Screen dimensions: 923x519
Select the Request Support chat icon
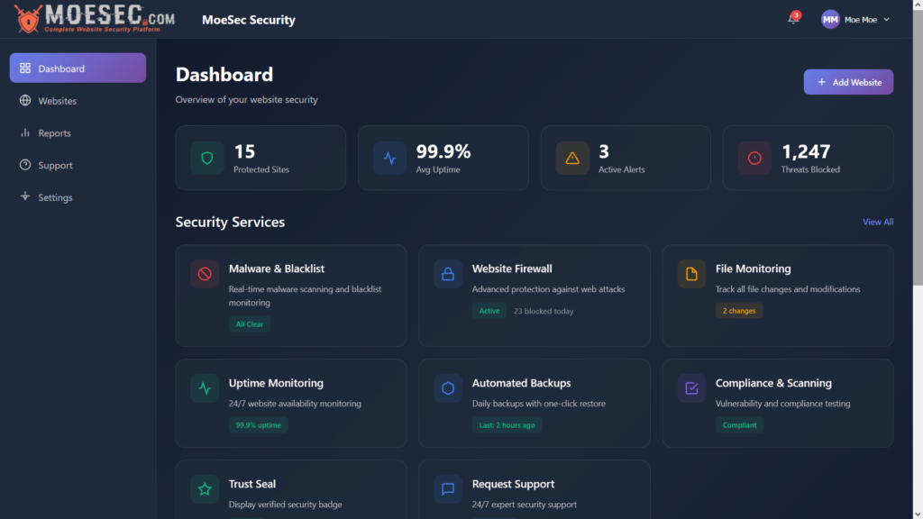pyautogui.click(x=448, y=489)
